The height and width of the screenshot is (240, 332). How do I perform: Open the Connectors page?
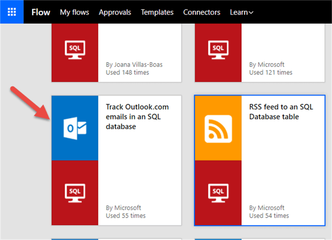point(202,12)
